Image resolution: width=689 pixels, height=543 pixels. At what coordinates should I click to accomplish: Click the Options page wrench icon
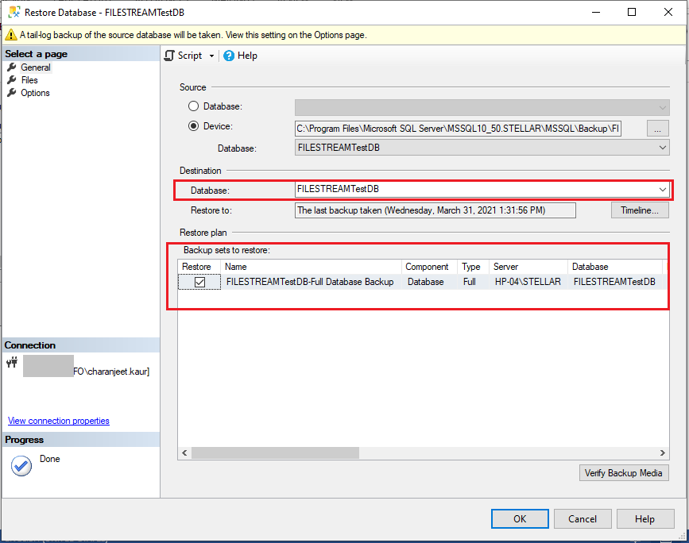tap(12, 93)
